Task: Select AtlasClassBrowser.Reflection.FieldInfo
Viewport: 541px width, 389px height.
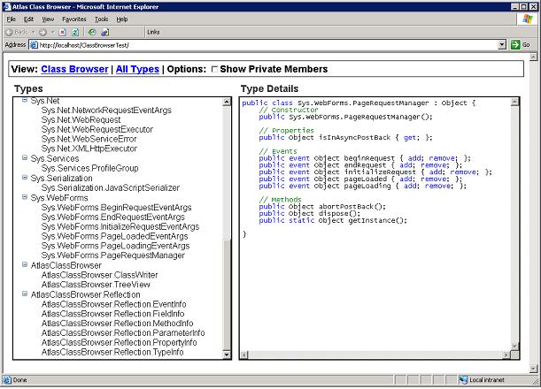Action: point(112,314)
